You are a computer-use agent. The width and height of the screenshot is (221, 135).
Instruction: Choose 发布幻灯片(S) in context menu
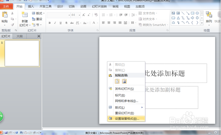tap(126, 89)
